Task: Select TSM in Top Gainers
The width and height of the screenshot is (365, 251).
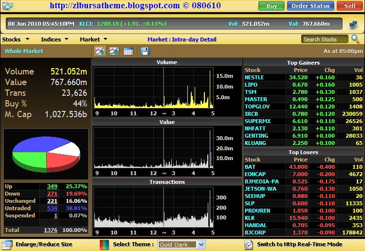Action: 251,92
